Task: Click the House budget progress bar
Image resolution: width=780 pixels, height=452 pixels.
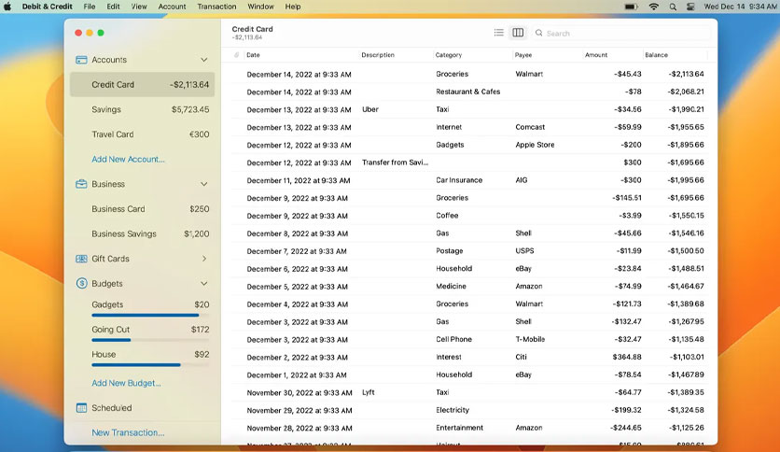Action: 150,365
